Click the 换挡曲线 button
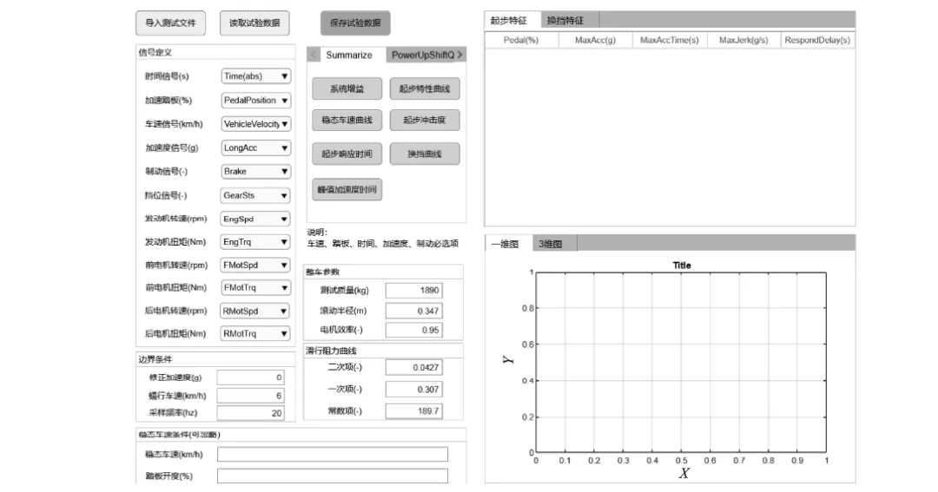Viewport: 938px width, 492px height. (425, 154)
